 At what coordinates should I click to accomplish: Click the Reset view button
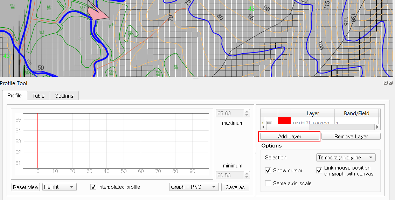click(x=26, y=187)
